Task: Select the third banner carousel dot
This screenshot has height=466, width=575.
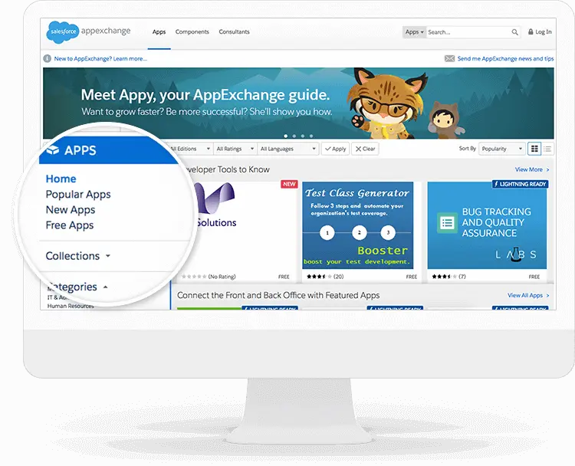Action: 303,136
